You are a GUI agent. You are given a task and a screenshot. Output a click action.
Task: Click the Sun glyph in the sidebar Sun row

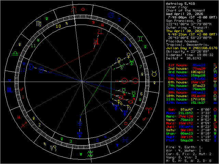point(215,110)
